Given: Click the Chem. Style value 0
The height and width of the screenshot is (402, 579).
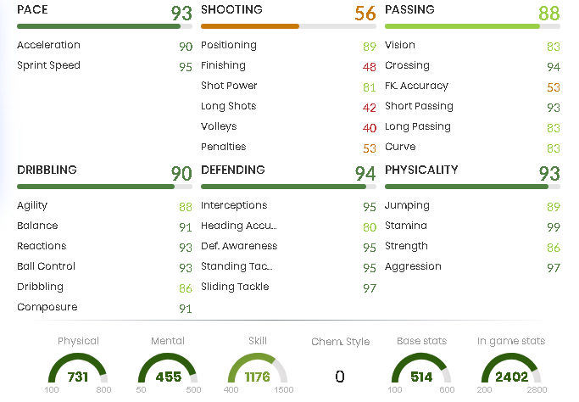Looking at the screenshot, I should pos(340,377).
